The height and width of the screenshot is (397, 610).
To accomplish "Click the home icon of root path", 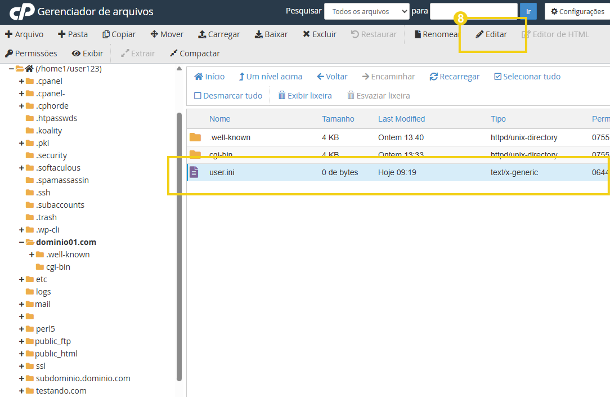I will coord(29,69).
